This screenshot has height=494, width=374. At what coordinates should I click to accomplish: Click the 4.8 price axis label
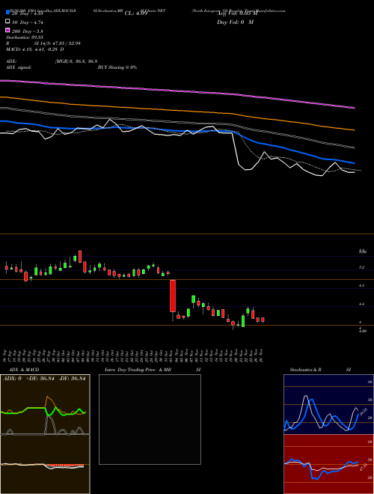[362, 286]
